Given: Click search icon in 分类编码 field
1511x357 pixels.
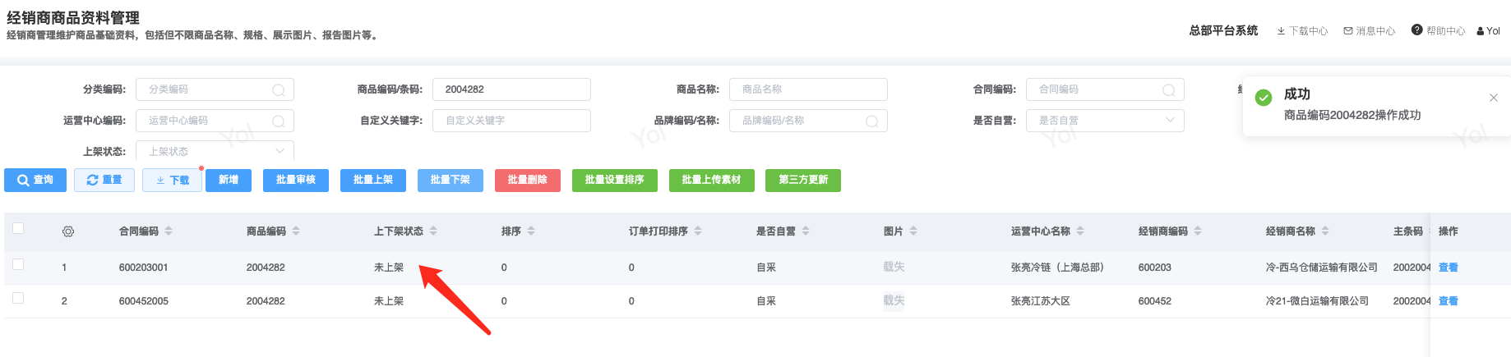Looking at the screenshot, I should 279,89.
